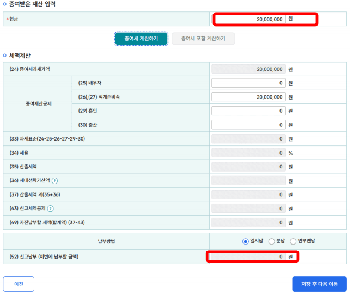Click the (33) 과세표준(24-25-26-27-29-30) label
This screenshot has width=353, height=293.
(47, 139)
